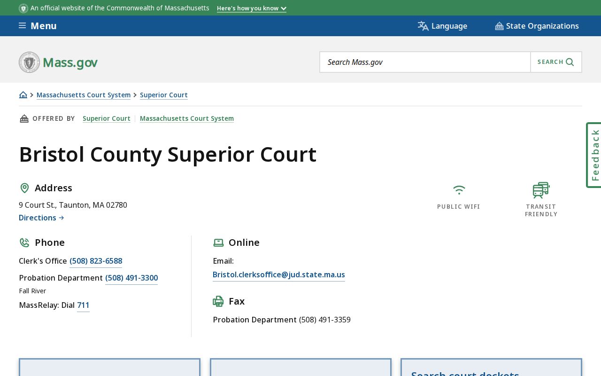
Task: Click the Language translate icon
Action: pos(423,26)
